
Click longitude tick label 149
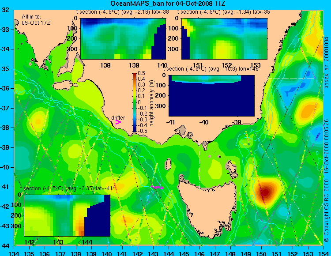click(246, 253)
